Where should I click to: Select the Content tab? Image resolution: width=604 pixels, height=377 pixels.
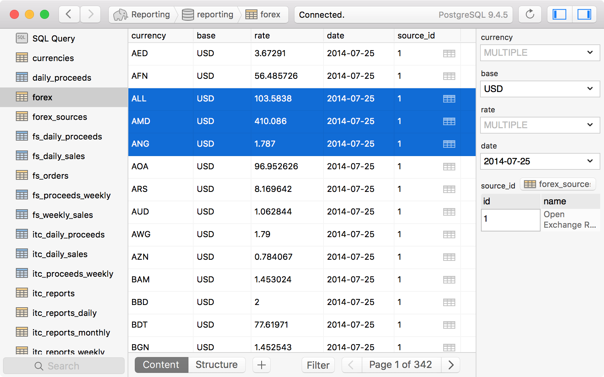click(161, 365)
